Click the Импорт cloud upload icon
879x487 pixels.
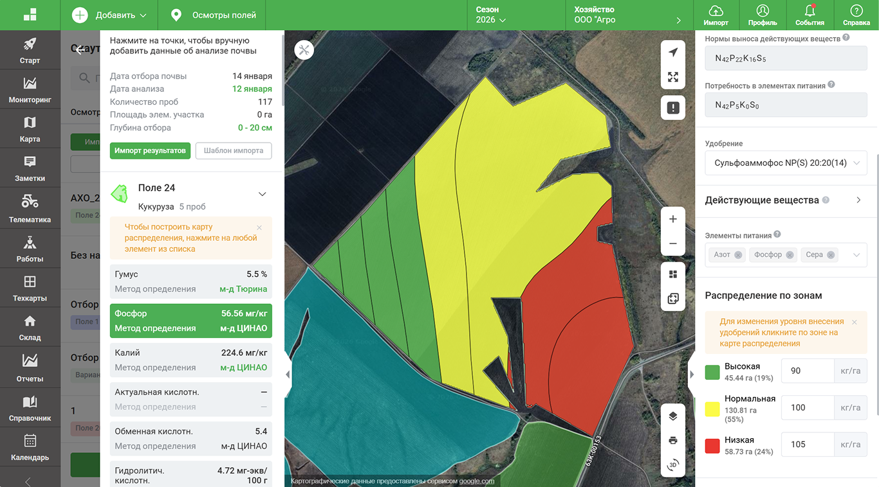tap(716, 15)
